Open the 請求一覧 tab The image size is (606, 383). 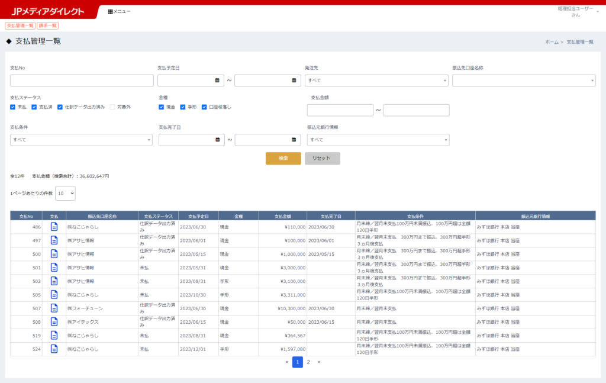47,25
